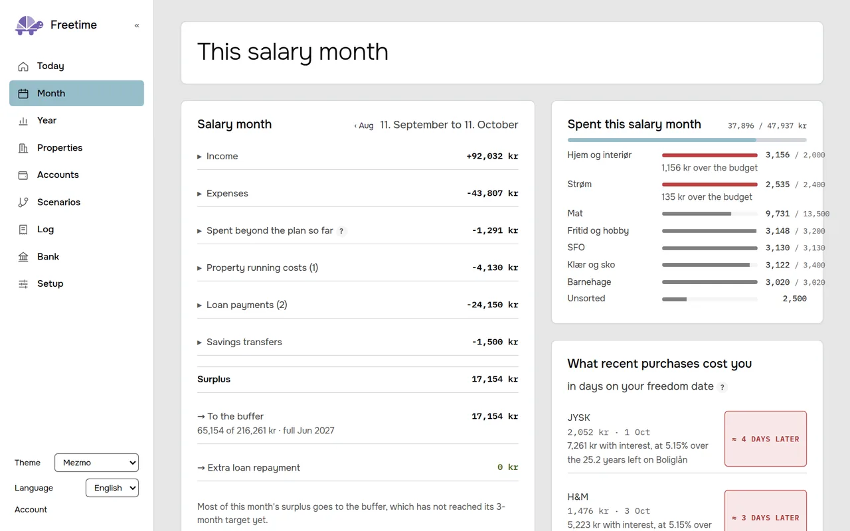The height and width of the screenshot is (531, 850).
Task: Click the receipt icon beside Log
Action: tap(23, 230)
